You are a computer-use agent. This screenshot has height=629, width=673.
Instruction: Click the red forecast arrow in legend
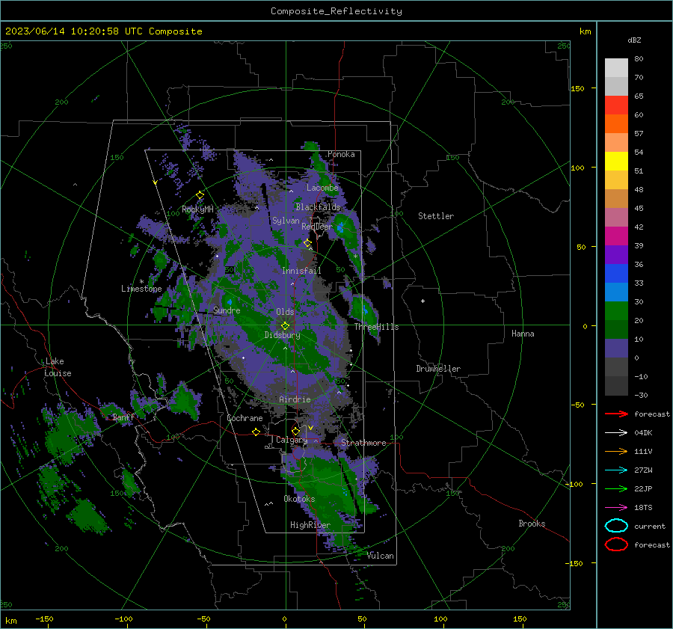point(616,414)
